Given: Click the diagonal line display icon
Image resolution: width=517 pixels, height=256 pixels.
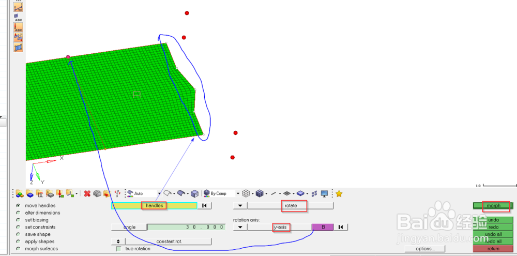Looking at the screenshot, I should tap(273, 193).
